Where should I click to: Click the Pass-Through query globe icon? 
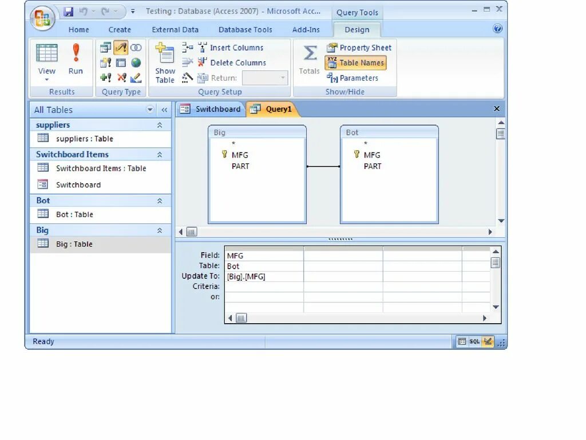tap(136, 63)
